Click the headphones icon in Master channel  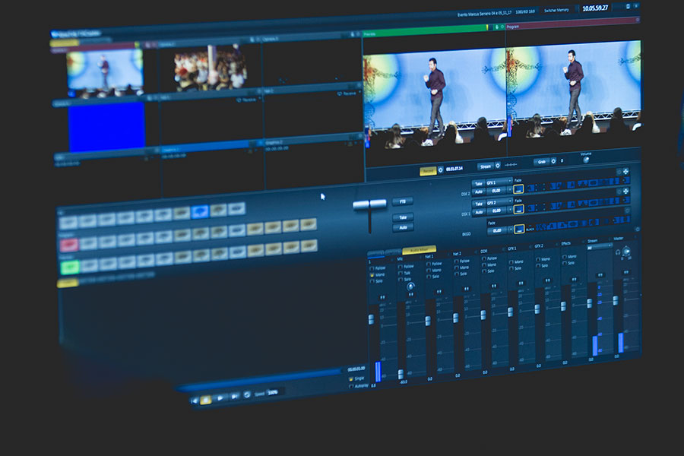pos(618,252)
